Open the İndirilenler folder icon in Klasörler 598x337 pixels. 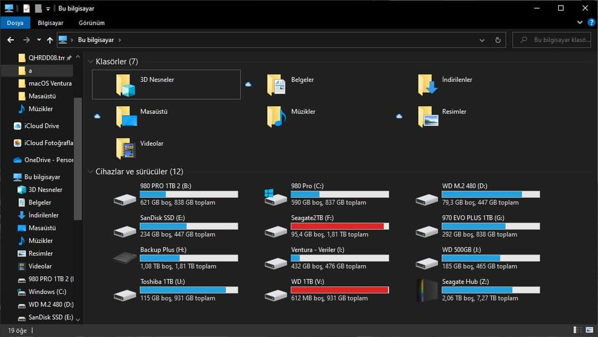427,85
